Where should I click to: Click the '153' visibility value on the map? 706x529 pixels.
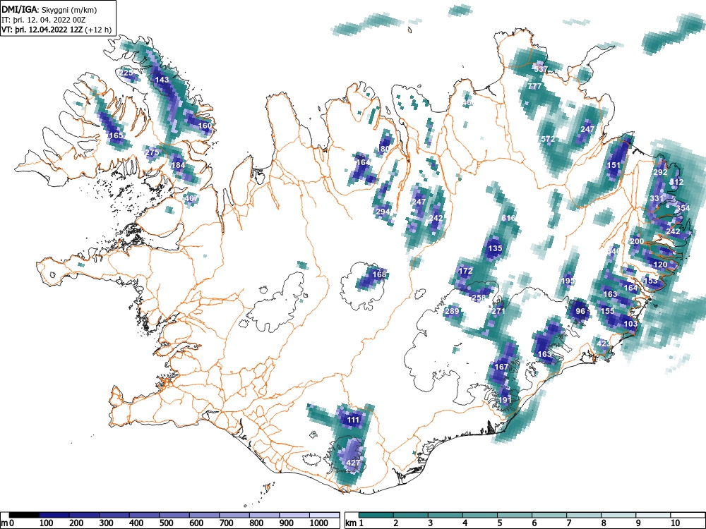(x=651, y=281)
